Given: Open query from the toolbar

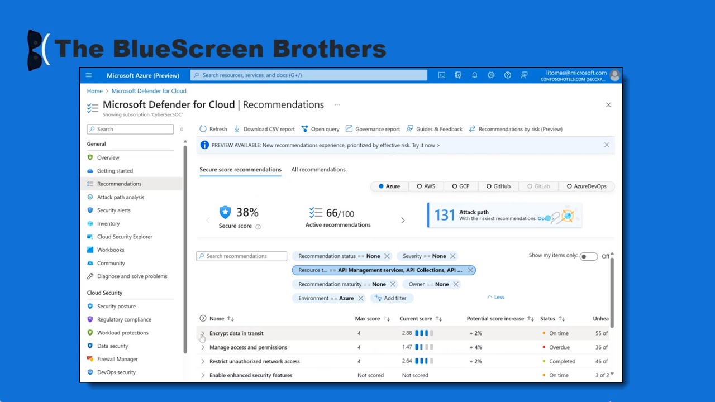Looking at the screenshot, I should pyautogui.click(x=320, y=129).
